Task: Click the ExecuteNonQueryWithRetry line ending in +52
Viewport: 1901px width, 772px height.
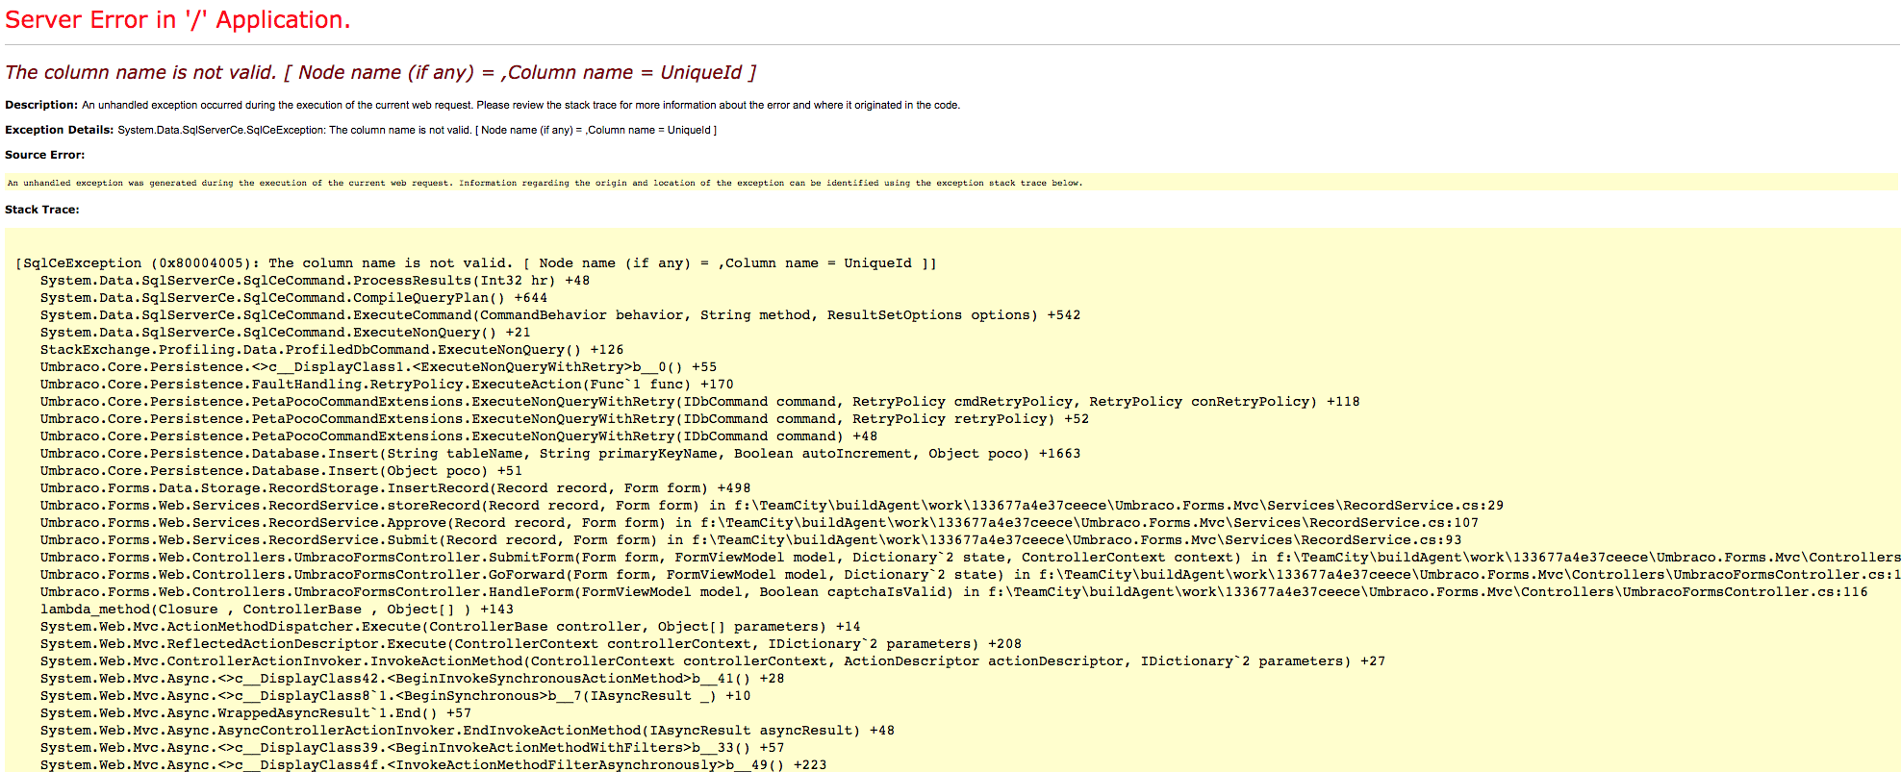Action: (565, 419)
